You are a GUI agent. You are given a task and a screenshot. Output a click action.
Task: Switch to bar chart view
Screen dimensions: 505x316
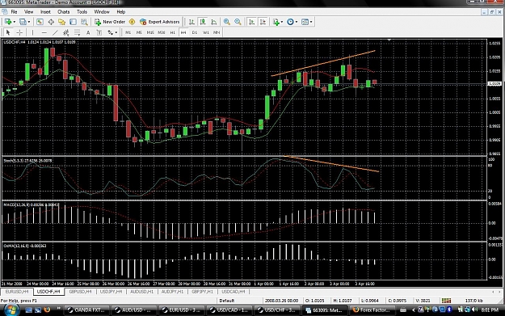191,22
